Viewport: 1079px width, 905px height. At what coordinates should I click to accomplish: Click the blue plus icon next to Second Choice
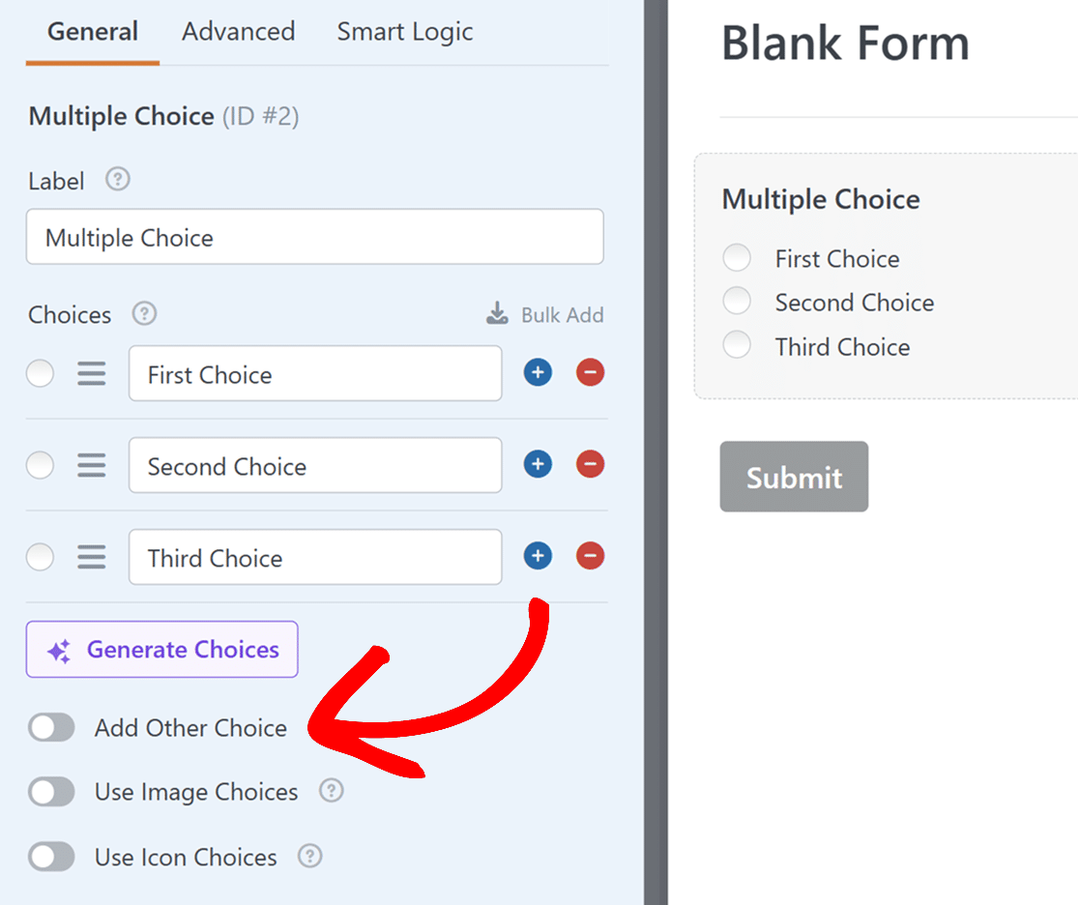point(538,464)
